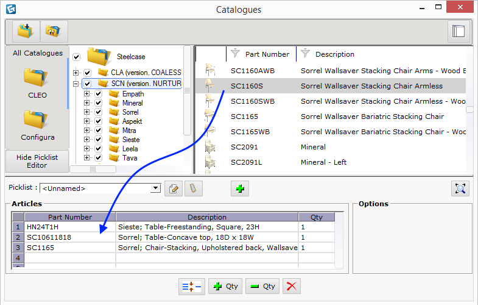Decrease quantity with minus Qty button
The width and height of the screenshot is (478, 305).
262,286
